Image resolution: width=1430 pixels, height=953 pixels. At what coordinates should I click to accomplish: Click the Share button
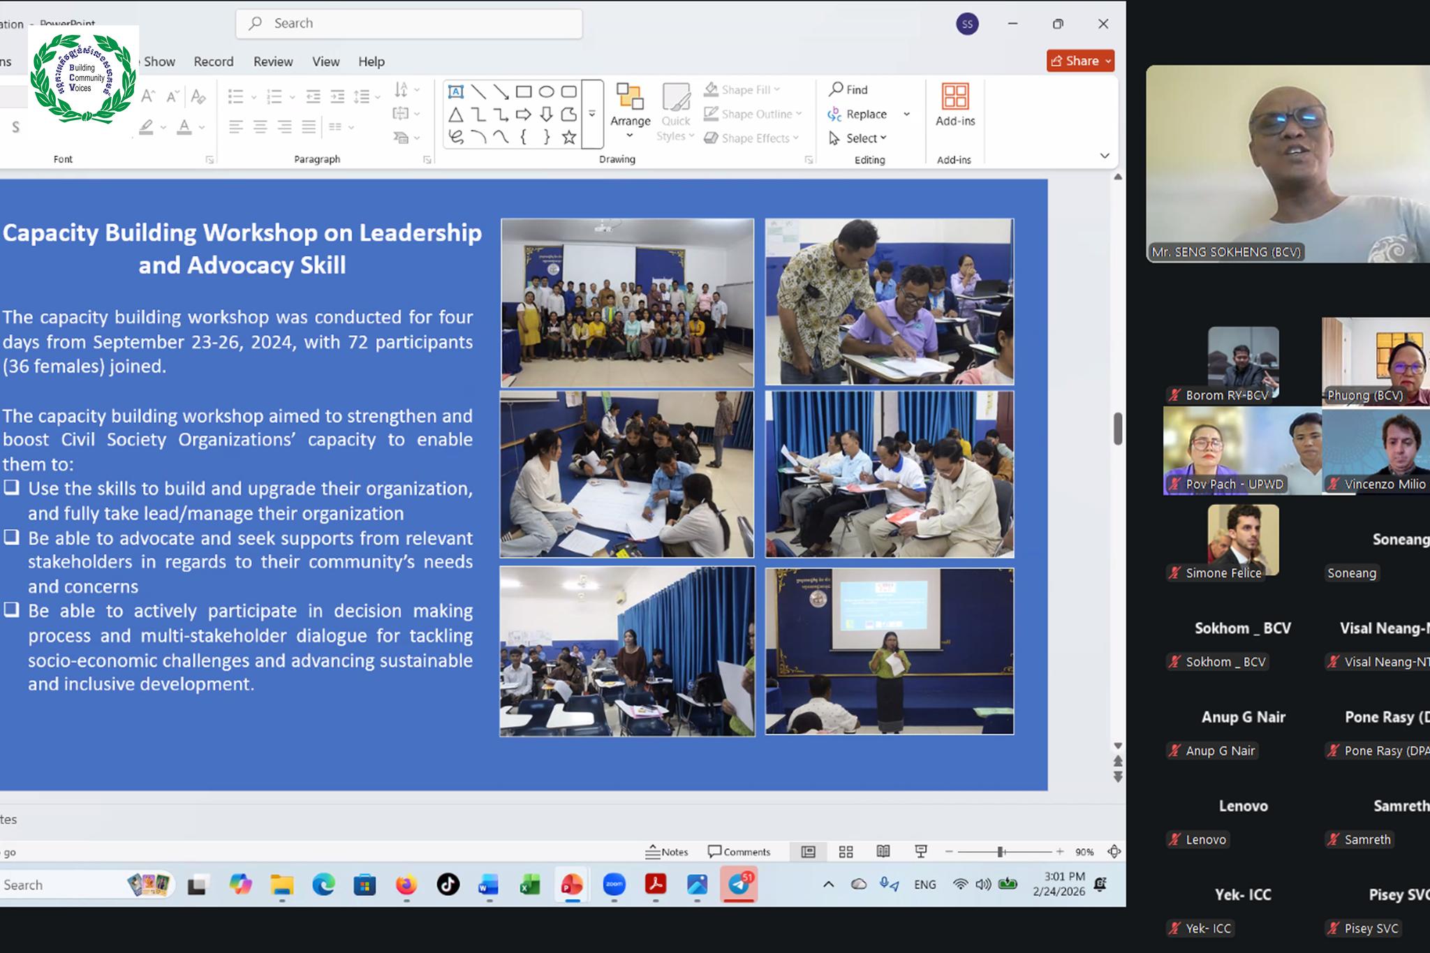click(x=1079, y=61)
